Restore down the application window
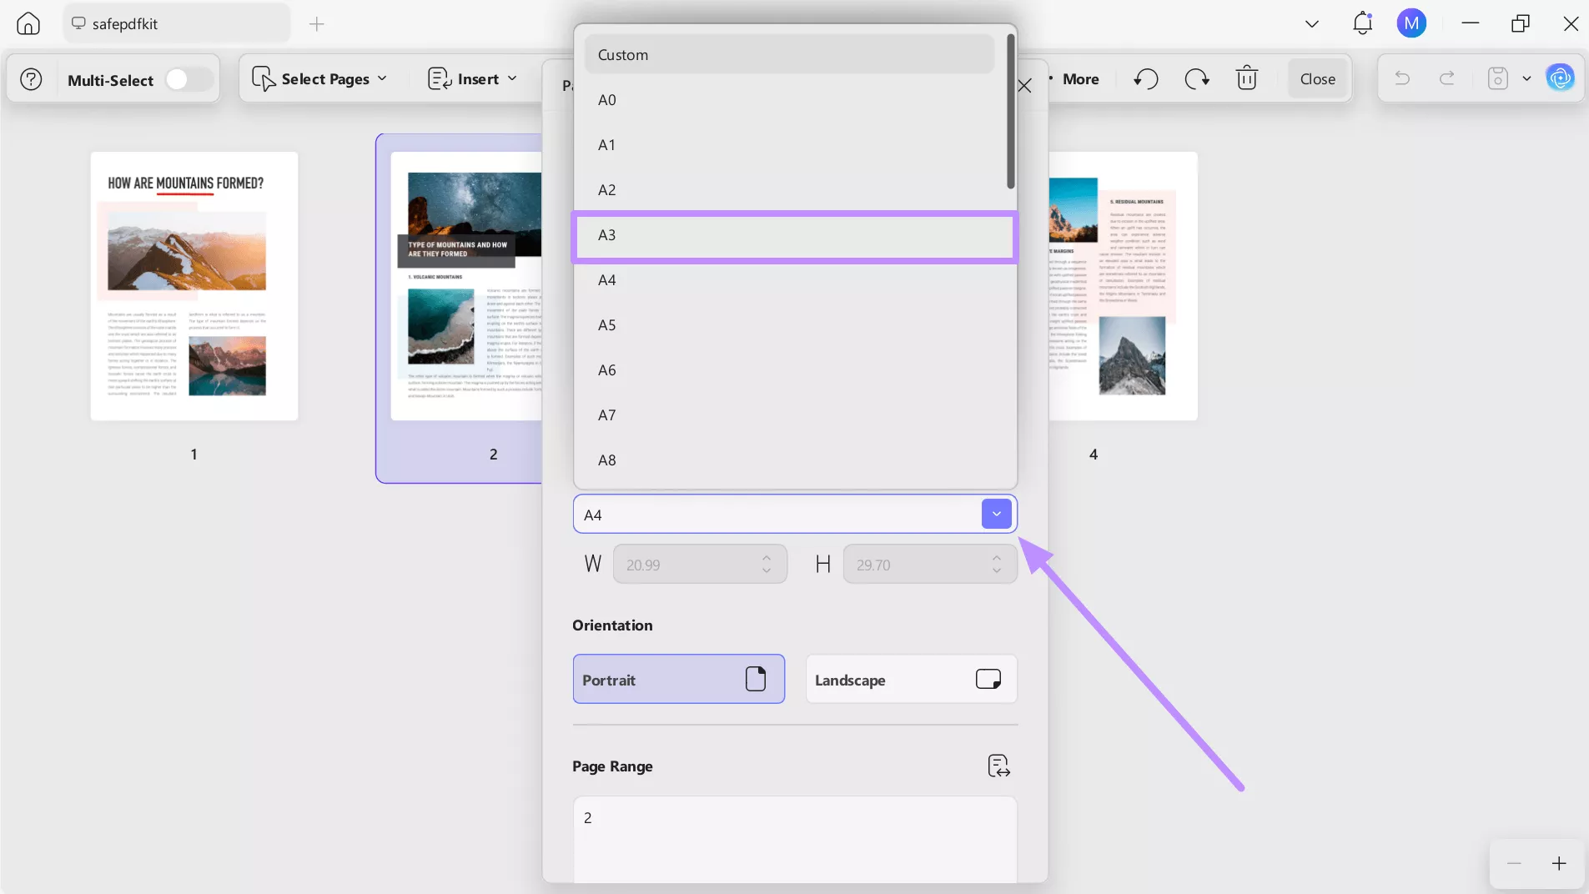Screen dimensions: 1589x894 point(1521,23)
